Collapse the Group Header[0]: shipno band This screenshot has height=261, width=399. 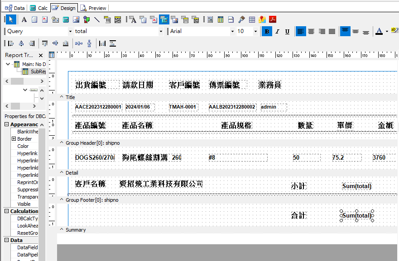[x=62, y=142]
